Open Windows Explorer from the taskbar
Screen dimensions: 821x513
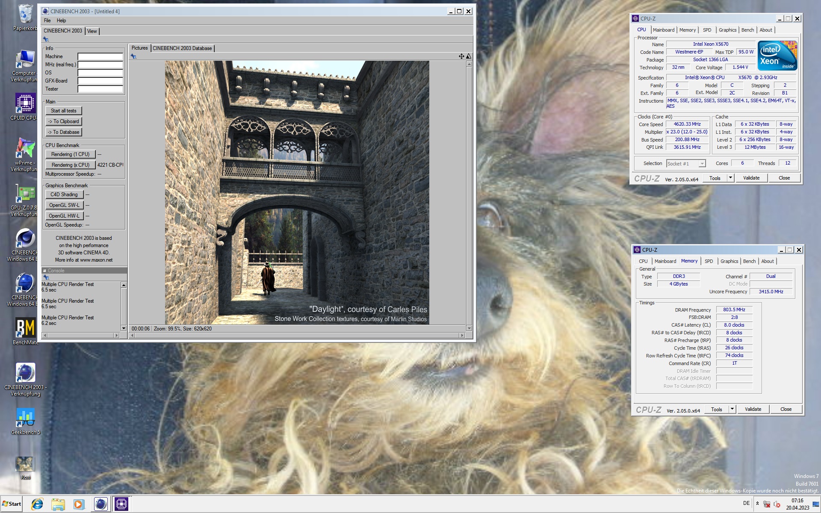(58, 504)
